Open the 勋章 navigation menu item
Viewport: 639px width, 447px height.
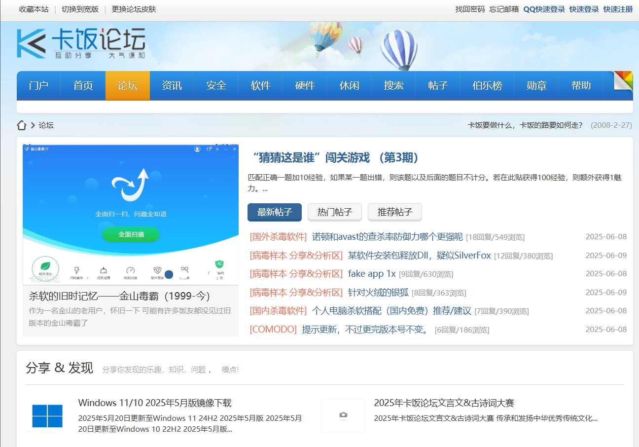[536, 85]
